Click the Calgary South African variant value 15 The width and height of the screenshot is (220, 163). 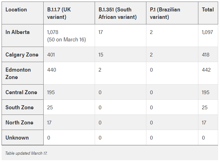[101, 55]
